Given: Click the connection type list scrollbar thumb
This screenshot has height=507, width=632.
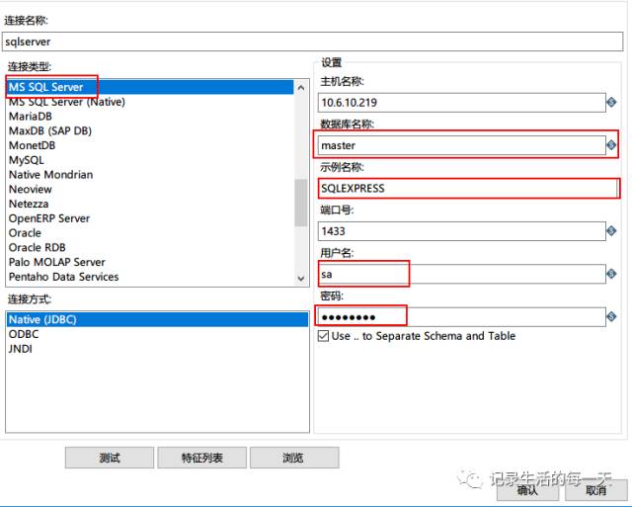Looking at the screenshot, I should pos(300,203).
